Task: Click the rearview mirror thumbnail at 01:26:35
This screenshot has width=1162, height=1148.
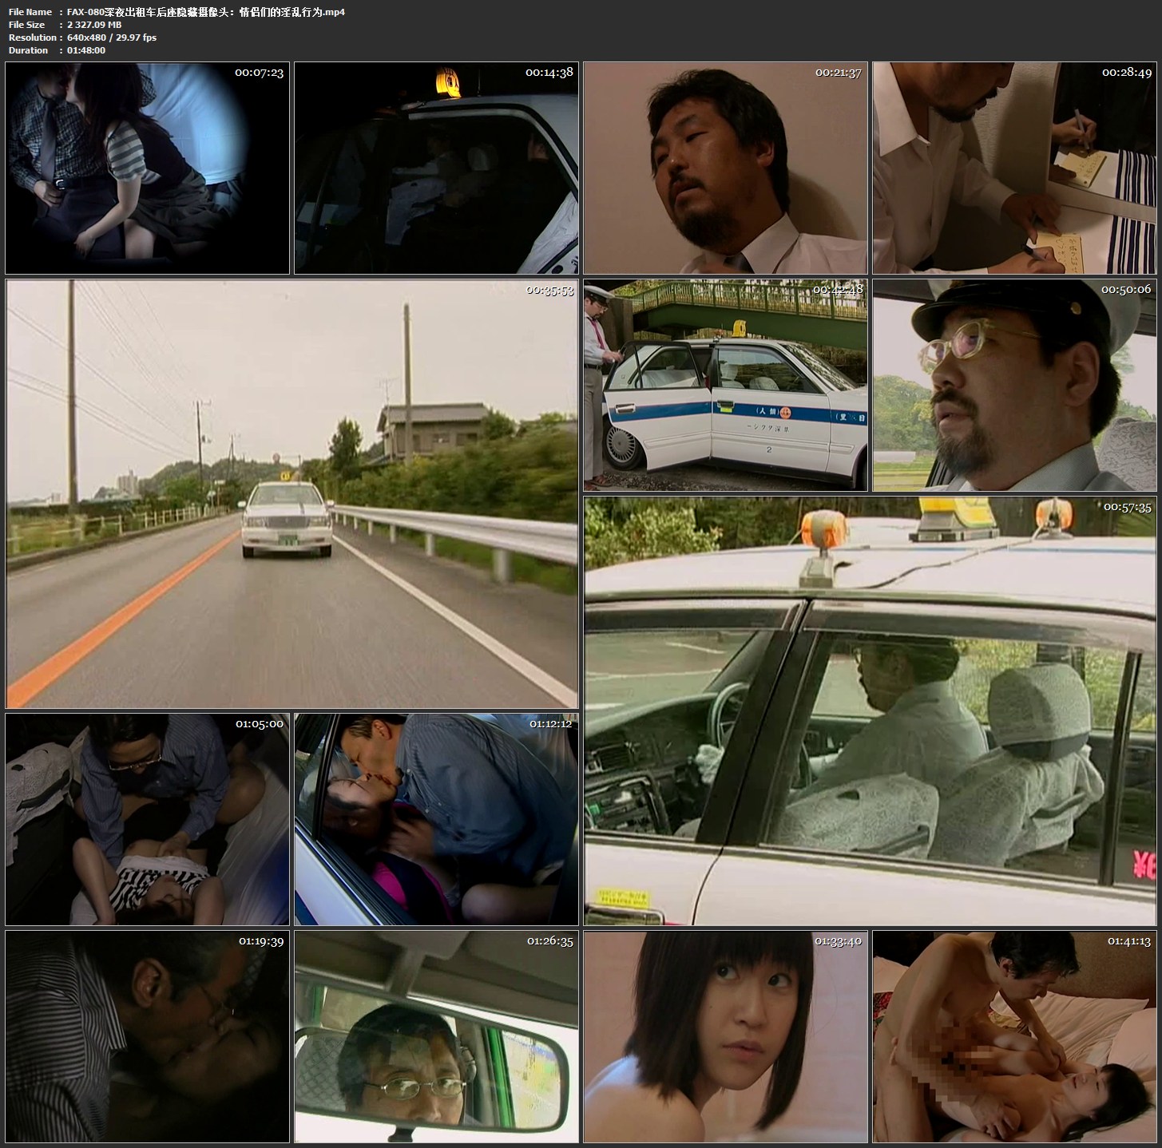Action: click(x=436, y=1036)
